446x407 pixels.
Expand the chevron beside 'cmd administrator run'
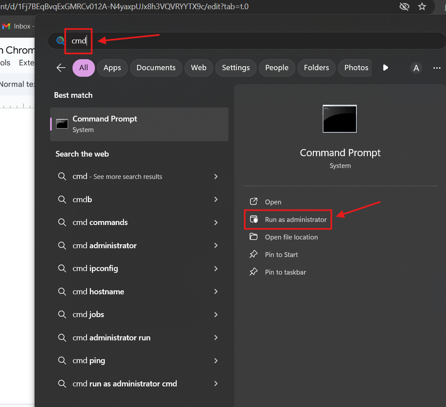pos(216,337)
